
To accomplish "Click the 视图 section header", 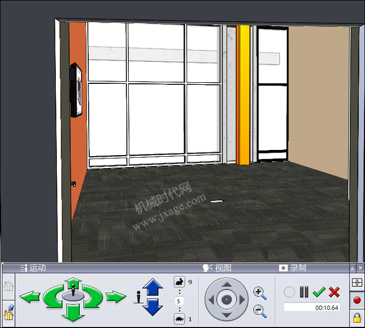I will pyautogui.click(x=217, y=268).
